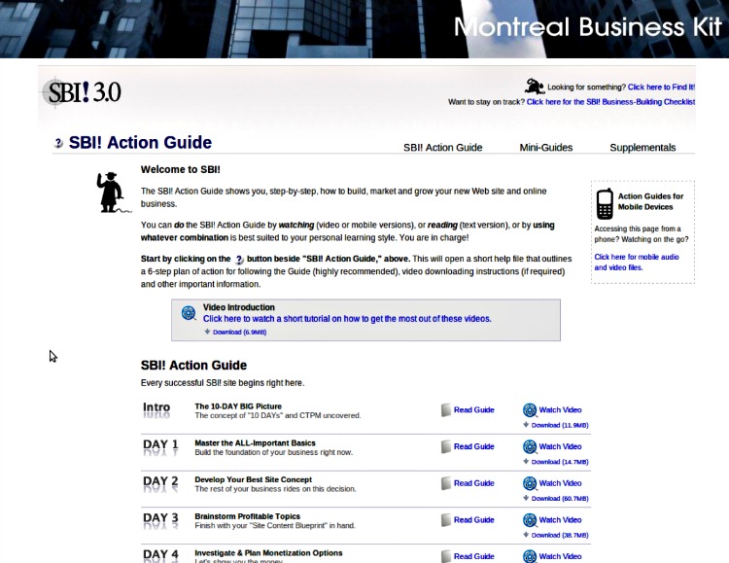Open Read Guide for the Intro row
The height and width of the screenshot is (563, 729).
(473, 410)
